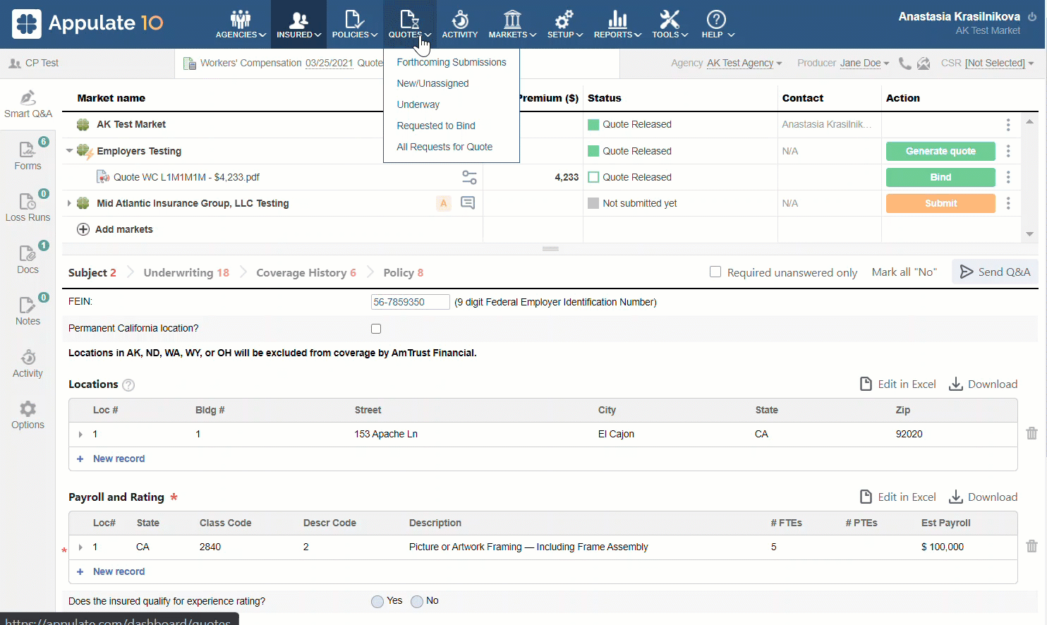Click Mark all "No" link
The height and width of the screenshot is (625, 1047).
[904, 272]
